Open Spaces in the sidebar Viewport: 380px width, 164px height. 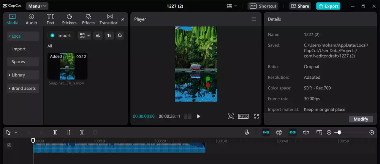[23, 62]
